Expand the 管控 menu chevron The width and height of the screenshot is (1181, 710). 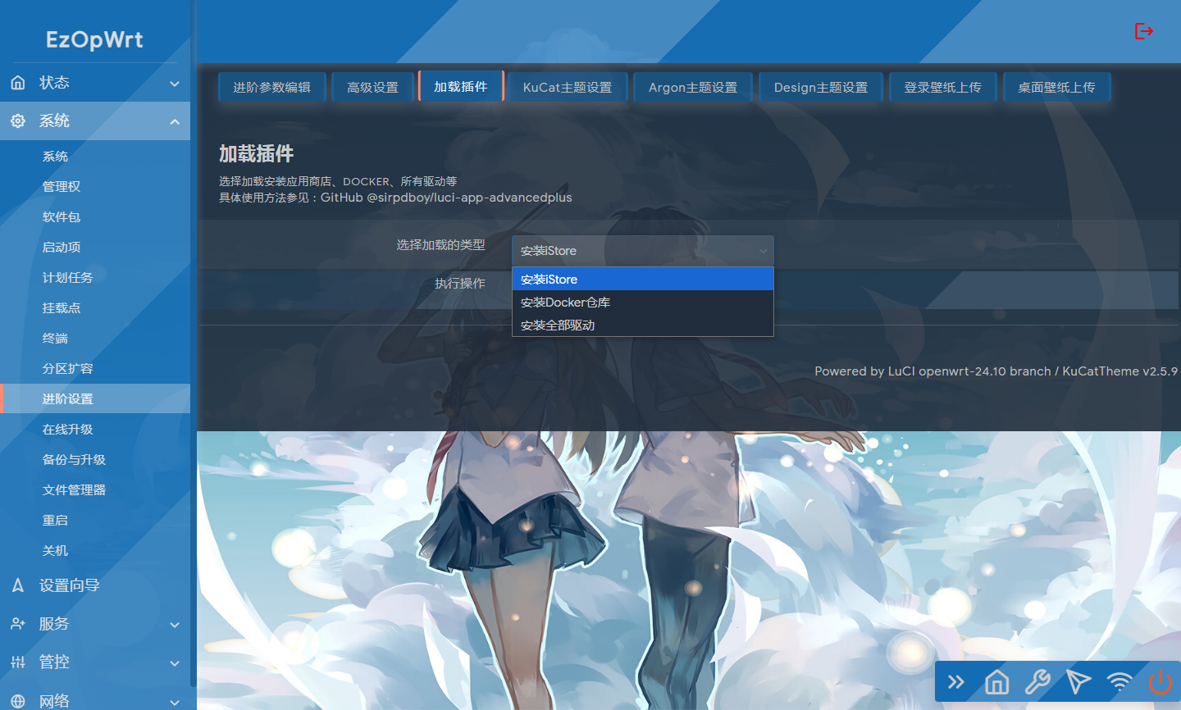tap(175, 663)
